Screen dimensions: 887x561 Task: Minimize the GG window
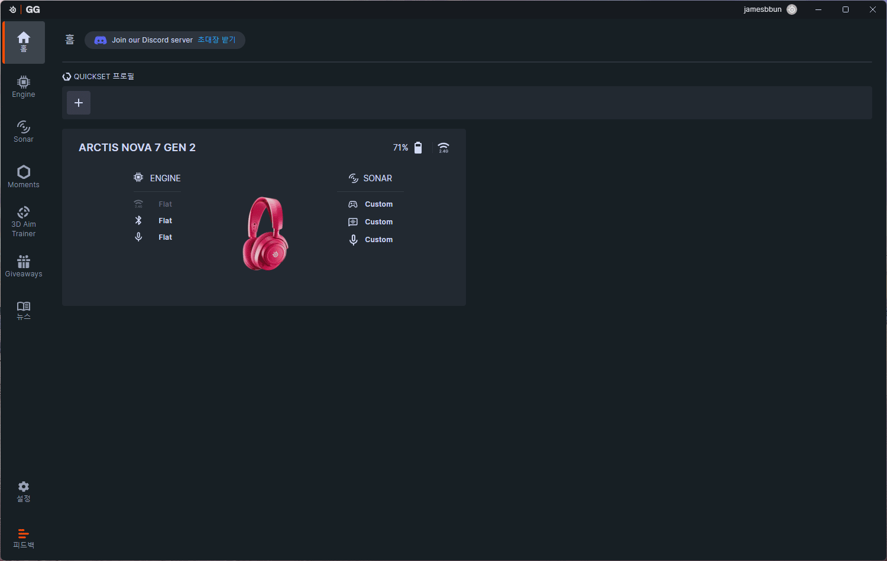pyautogui.click(x=818, y=9)
